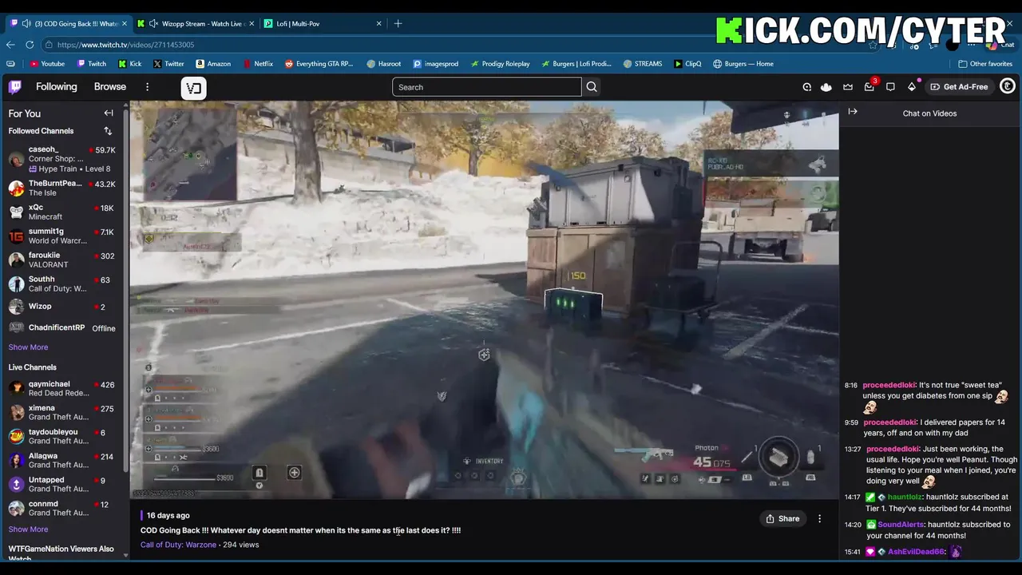Open summit1g channel in sidebar
1022x575 pixels.
coord(62,236)
